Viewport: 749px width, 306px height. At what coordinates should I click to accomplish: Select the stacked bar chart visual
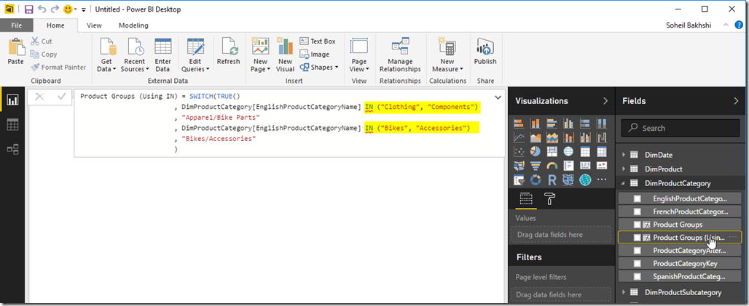(x=518, y=124)
